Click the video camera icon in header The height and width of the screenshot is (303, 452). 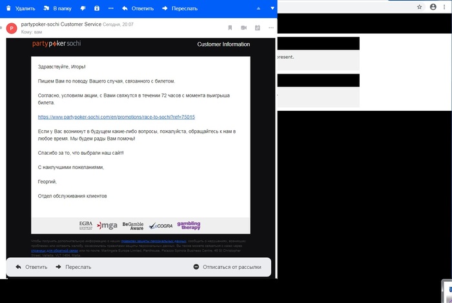coord(243,28)
